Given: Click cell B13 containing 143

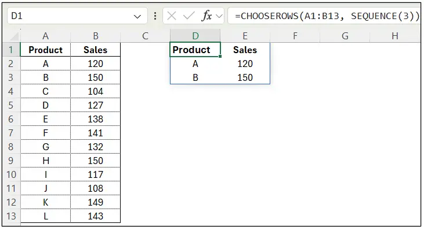Looking at the screenshot, I should click(96, 216).
